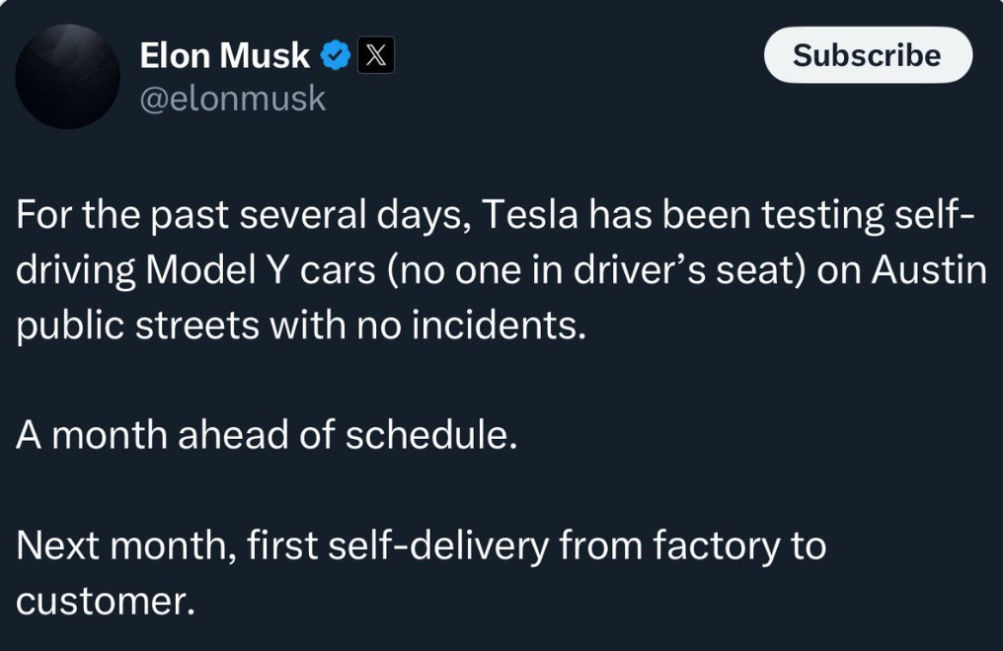
Task: Click the "public streets" text
Action: click(x=137, y=325)
